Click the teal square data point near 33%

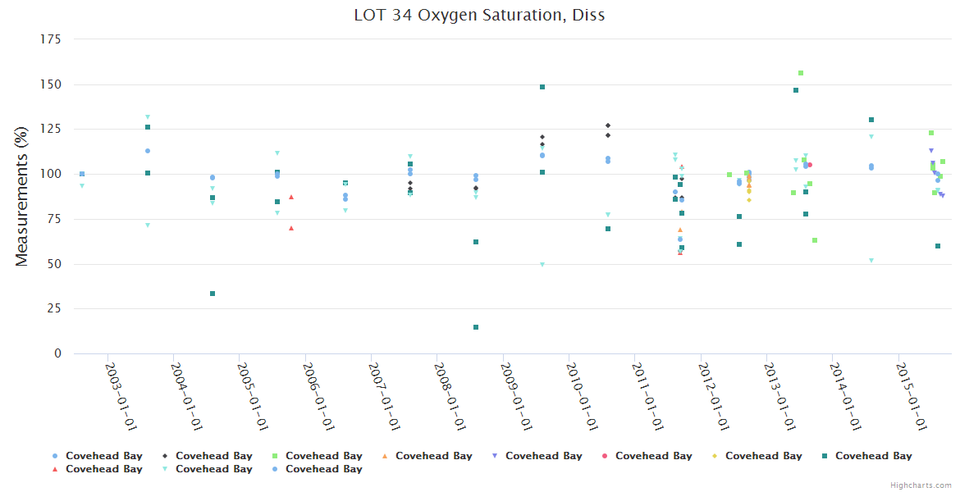coord(213,294)
